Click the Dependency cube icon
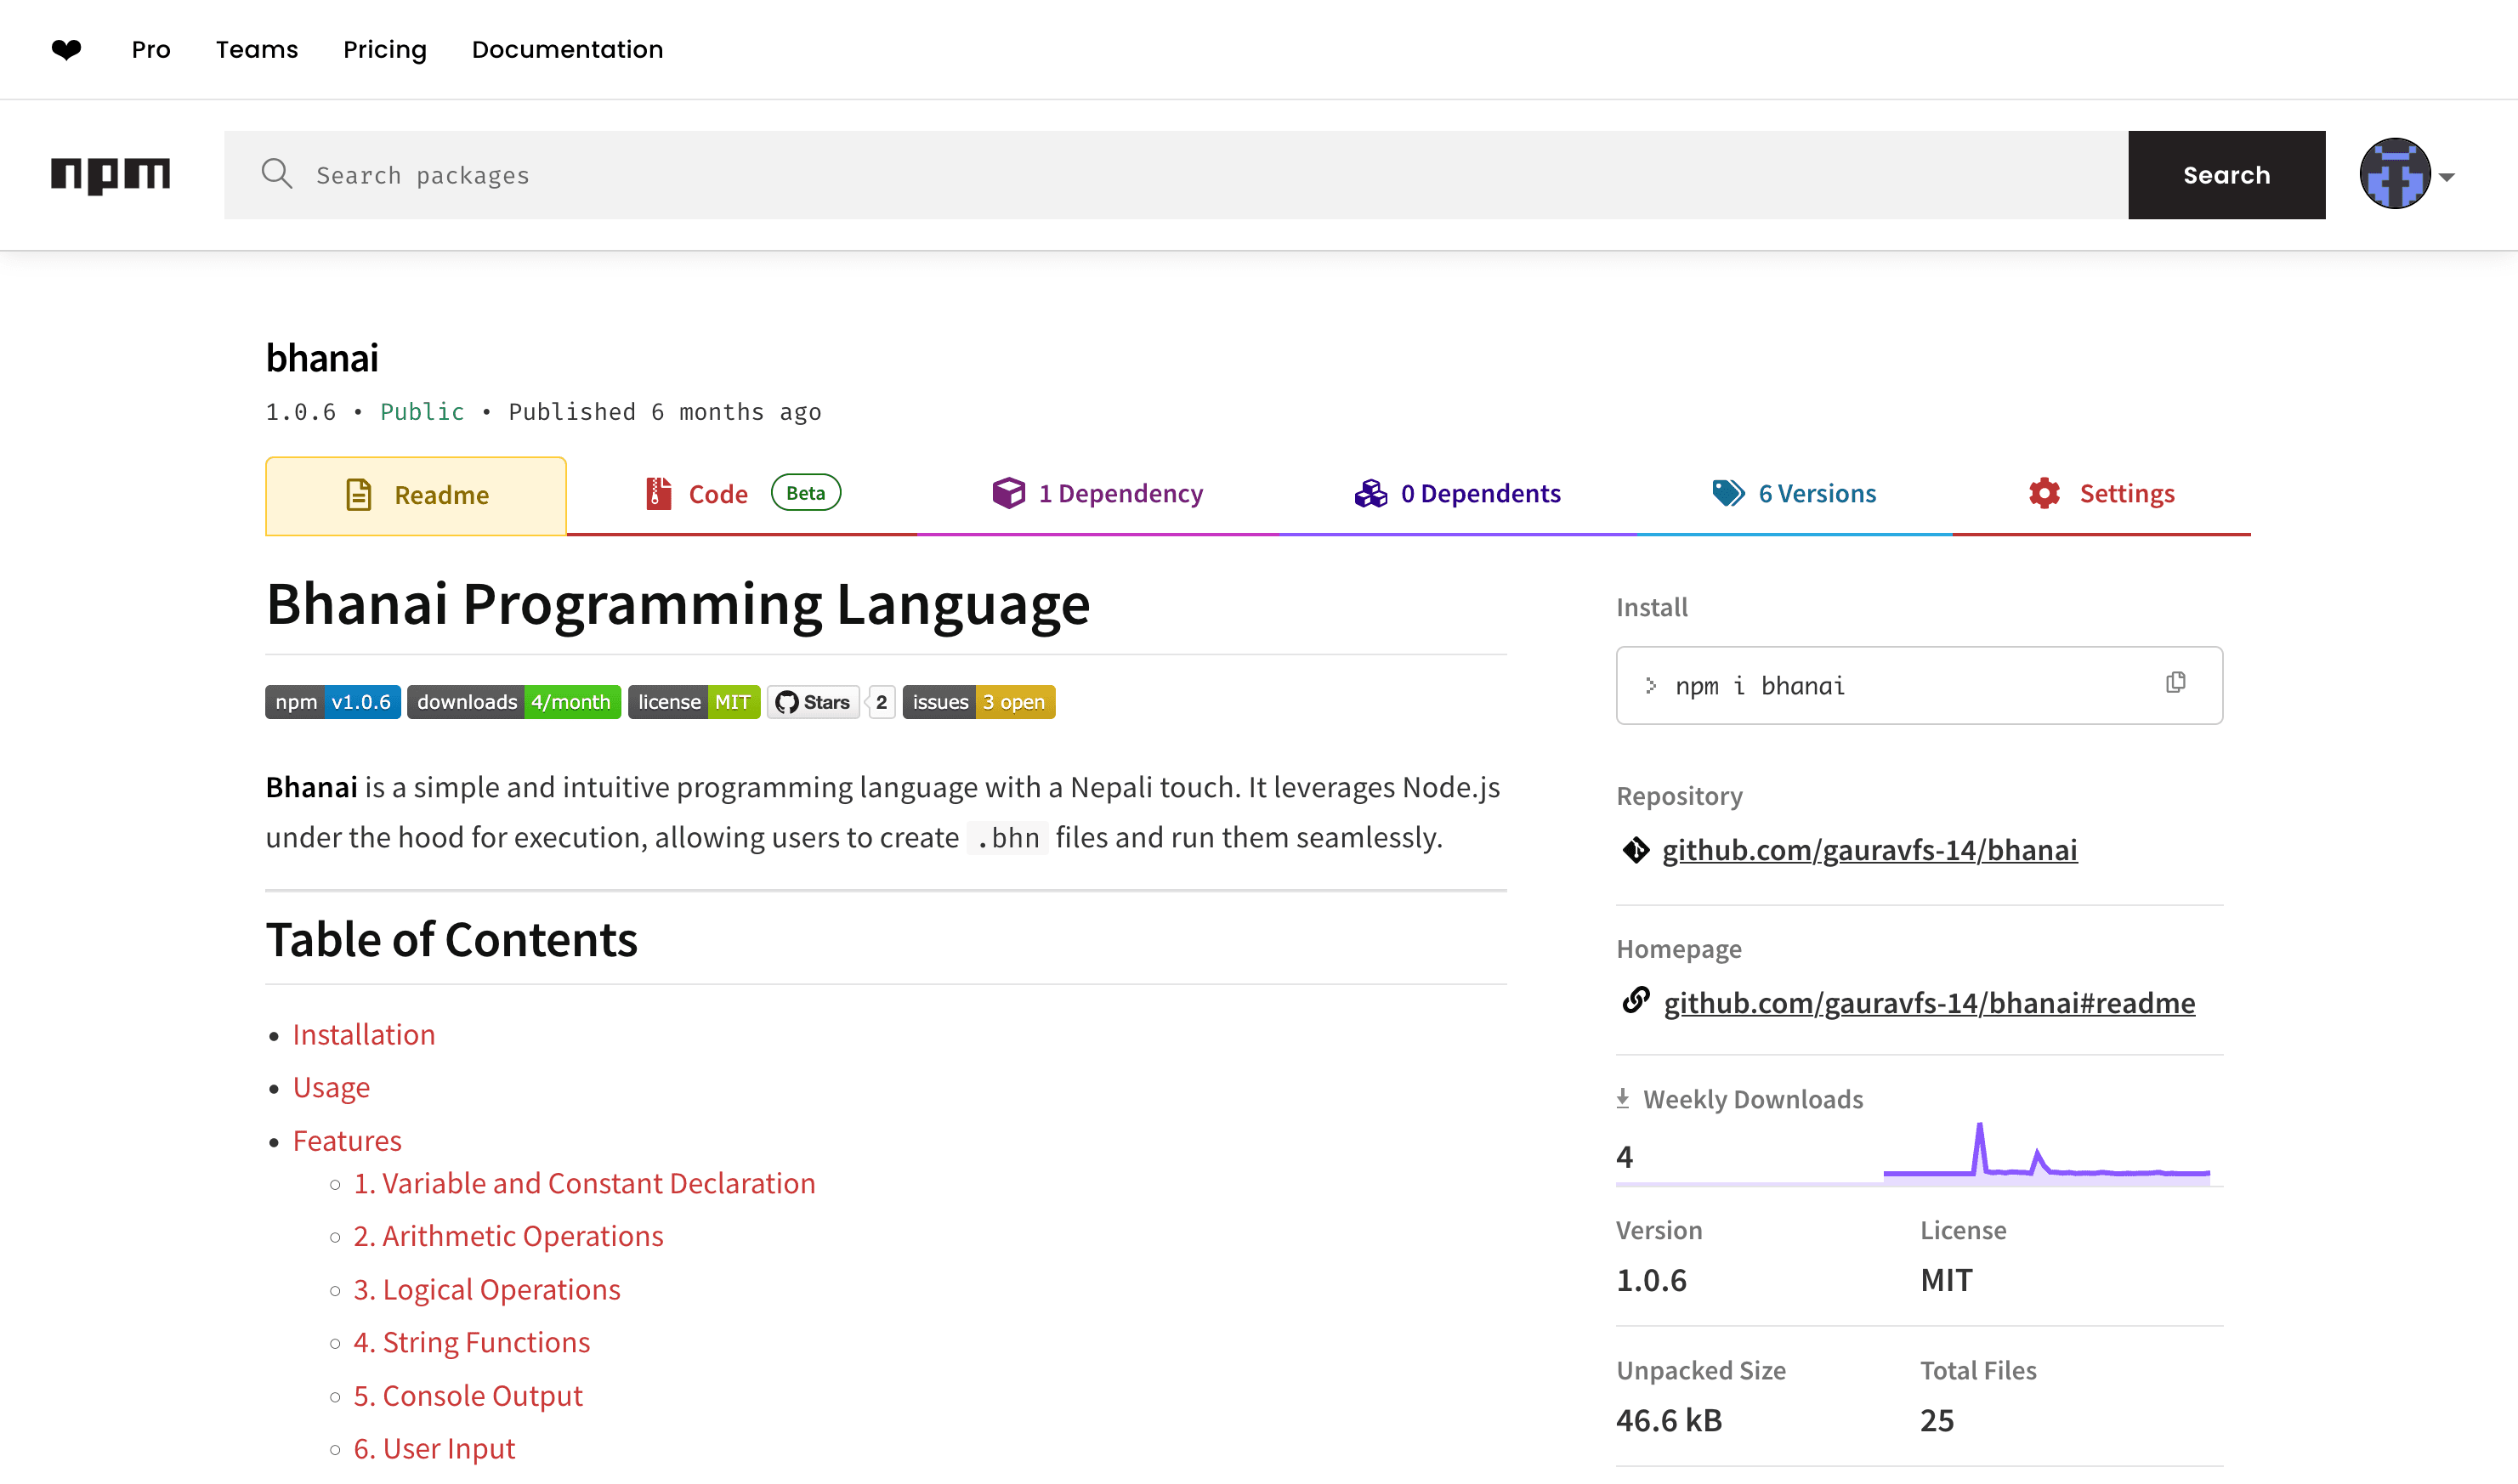The width and height of the screenshot is (2518, 1484). pos(1009,492)
